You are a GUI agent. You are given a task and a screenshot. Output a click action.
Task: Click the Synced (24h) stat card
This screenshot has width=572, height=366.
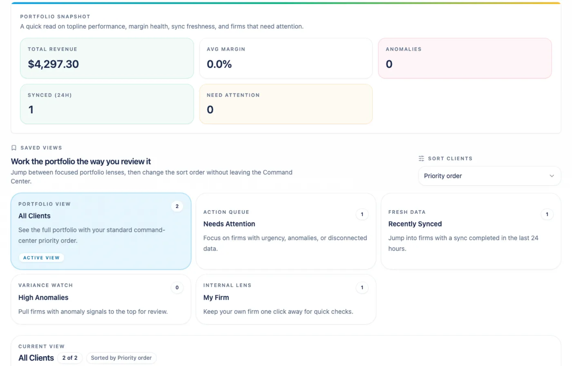(x=107, y=104)
